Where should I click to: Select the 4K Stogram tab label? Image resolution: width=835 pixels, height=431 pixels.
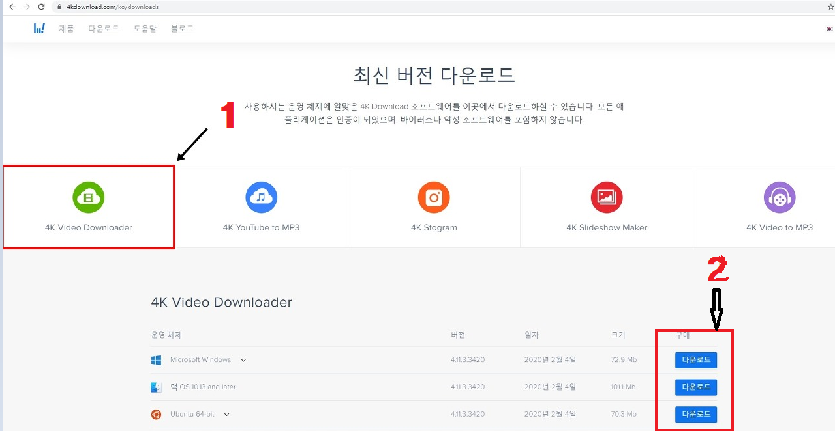point(434,228)
